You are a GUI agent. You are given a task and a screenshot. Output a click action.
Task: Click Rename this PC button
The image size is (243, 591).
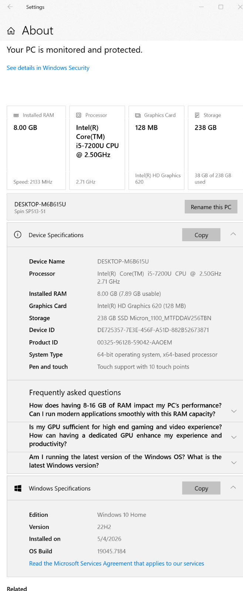[211, 207]
